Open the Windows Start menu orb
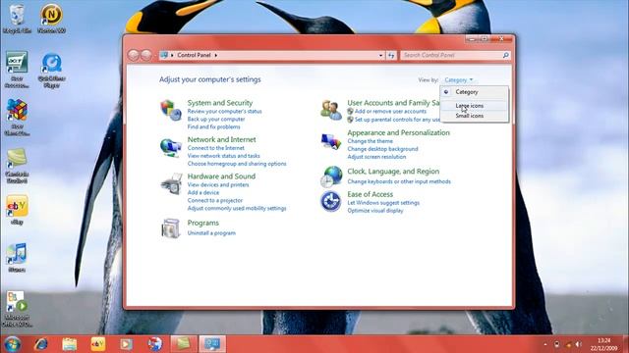629x353 pixels. click(13, 344)
